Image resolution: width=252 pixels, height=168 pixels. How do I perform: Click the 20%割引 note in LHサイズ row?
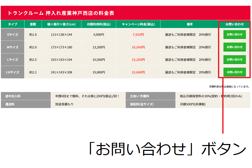click(x=205, y=72)
